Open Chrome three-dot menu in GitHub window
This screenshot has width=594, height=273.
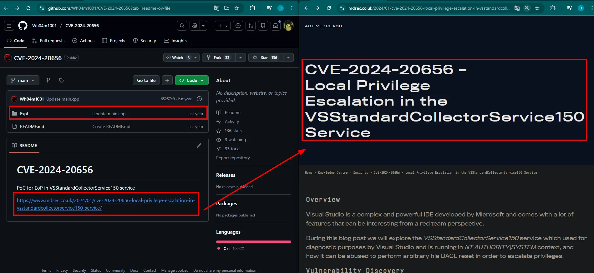[x=292, y=8]
